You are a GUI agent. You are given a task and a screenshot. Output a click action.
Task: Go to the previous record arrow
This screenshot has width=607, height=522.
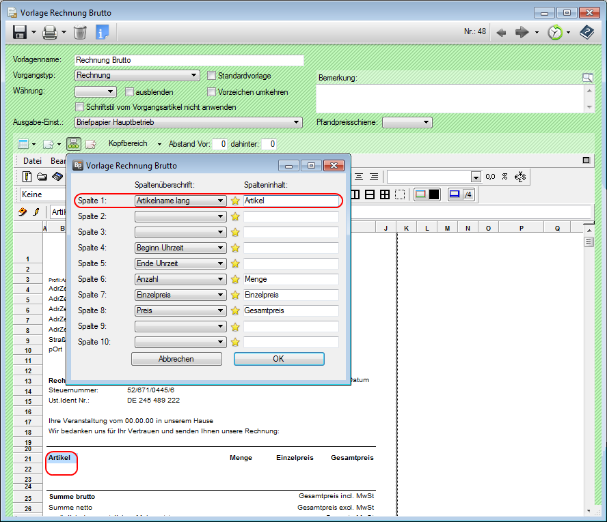pyautogui.click(x=501, y=32)
